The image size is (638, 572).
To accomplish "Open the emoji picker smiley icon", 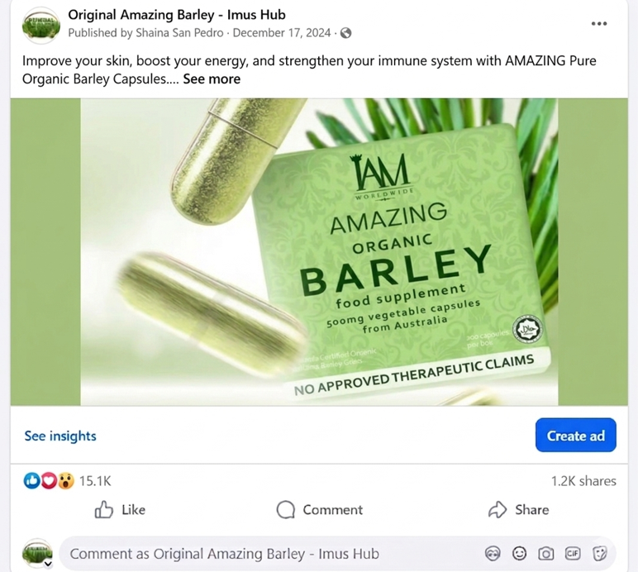I will tap(519, 554).
